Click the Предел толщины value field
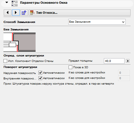134x123 pixels. tap(114, 61)
